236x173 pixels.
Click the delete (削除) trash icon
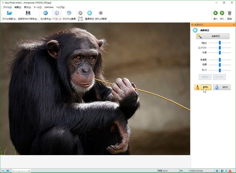(230, 13)
